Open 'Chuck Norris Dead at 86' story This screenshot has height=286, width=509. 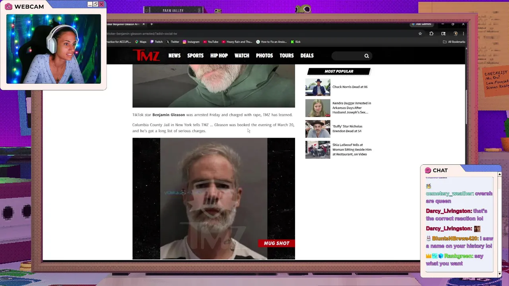pyautogui.click(x=350, y=87)
